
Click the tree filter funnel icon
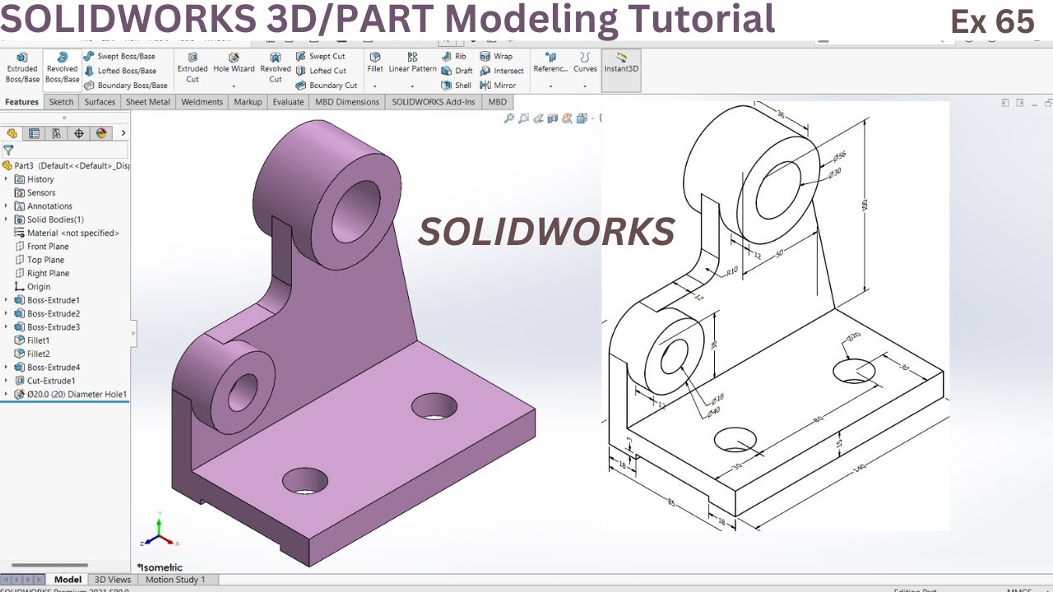pos(8,150)
